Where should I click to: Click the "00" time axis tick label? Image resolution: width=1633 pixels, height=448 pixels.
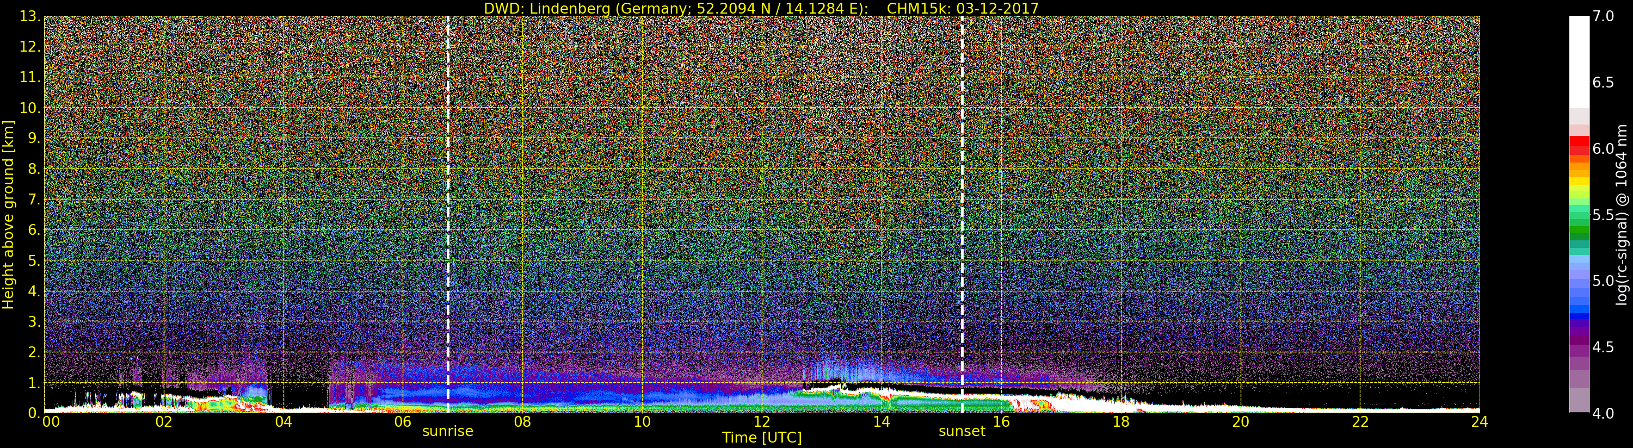pos(51,422)
